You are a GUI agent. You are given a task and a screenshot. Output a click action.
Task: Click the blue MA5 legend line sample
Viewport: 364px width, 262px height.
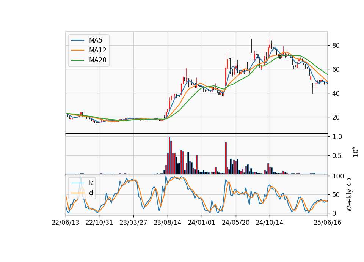point(77,40)
